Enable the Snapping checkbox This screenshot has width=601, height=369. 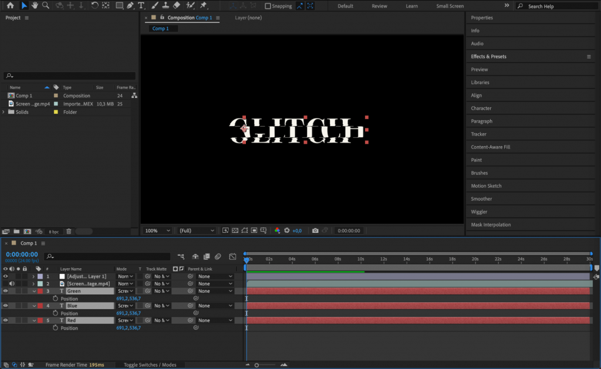coord(267,6)
